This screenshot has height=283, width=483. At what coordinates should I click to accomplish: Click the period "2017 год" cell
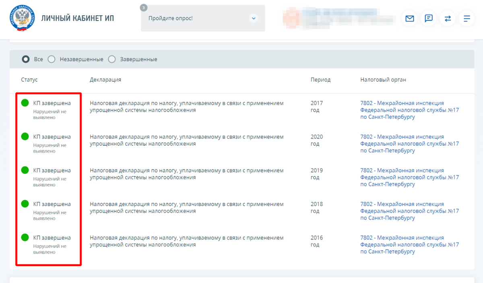click(317, 107)
